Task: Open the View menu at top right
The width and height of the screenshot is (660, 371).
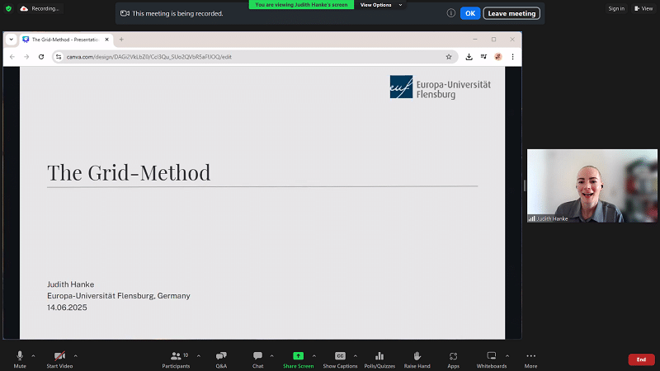Action: click(643, 8)
